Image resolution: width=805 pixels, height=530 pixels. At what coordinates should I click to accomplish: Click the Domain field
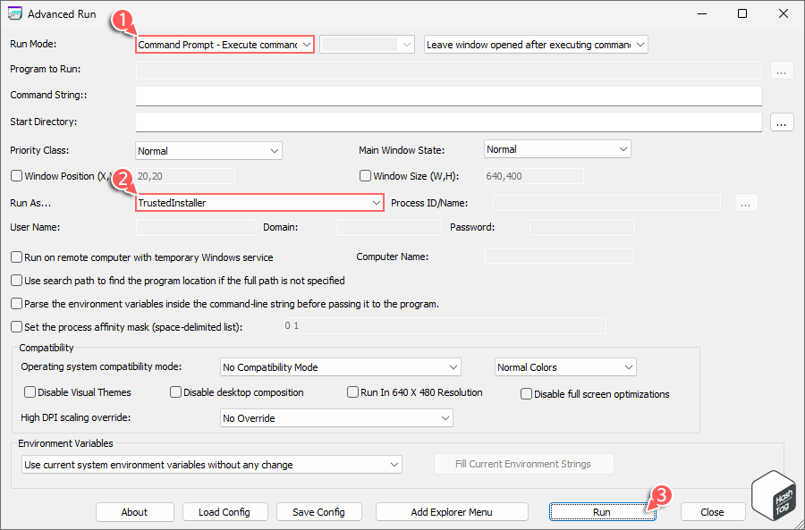pos(389,227)
